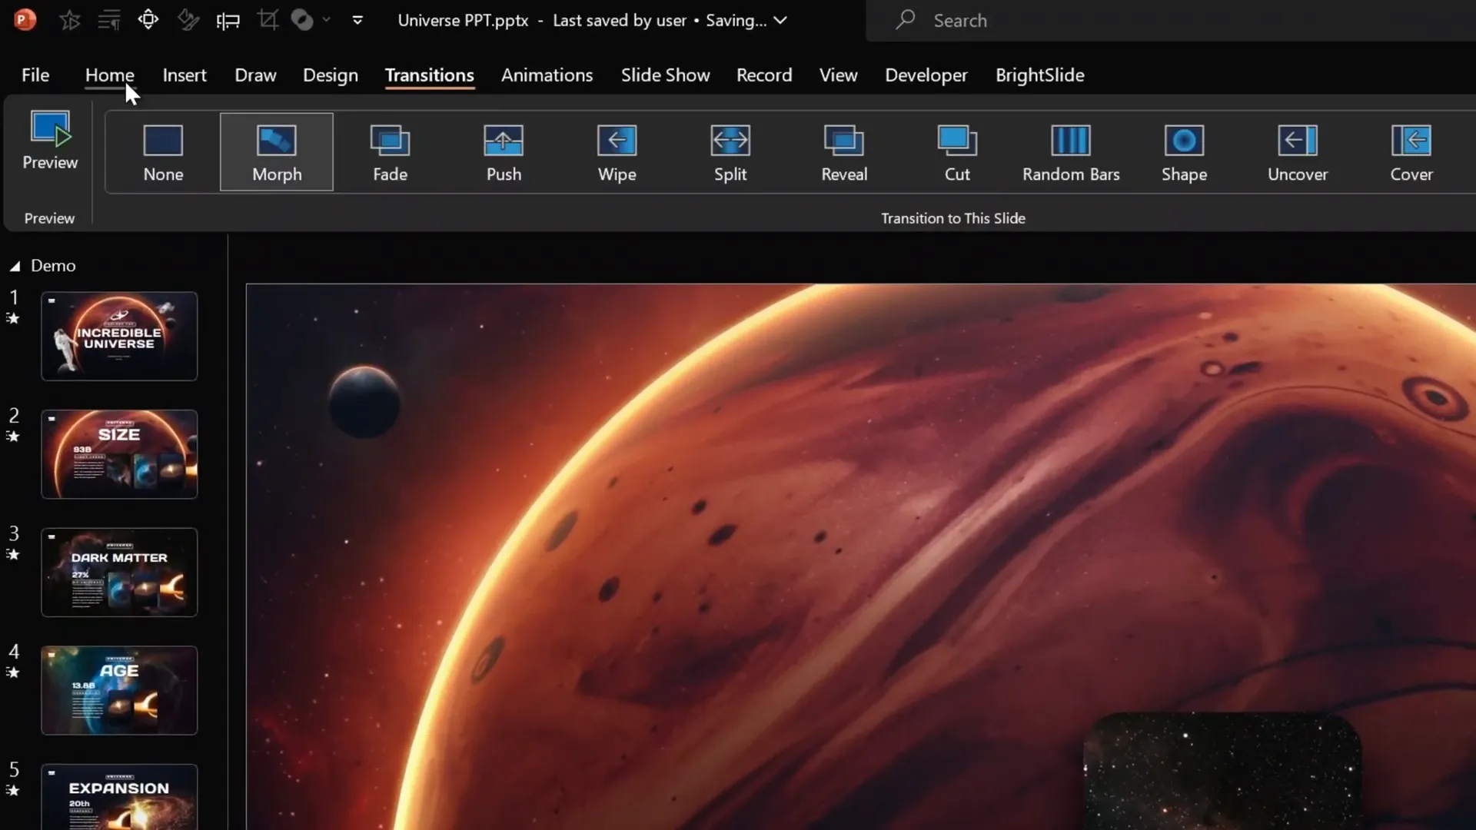Apply the Wipe transition

pos(617,152)
